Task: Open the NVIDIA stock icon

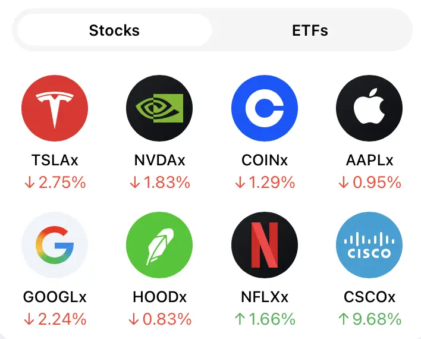Action: pos(159,108)
